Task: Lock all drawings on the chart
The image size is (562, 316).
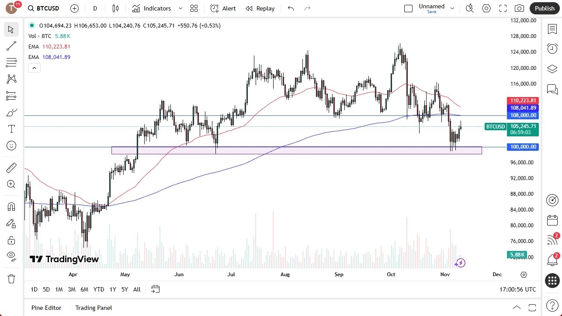Action: pos(11,240)
